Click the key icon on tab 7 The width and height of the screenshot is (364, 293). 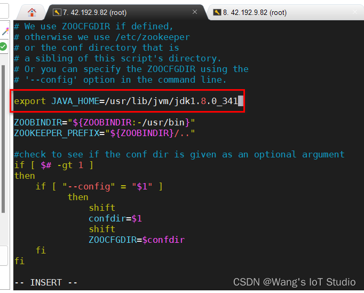tap(57, 12)
